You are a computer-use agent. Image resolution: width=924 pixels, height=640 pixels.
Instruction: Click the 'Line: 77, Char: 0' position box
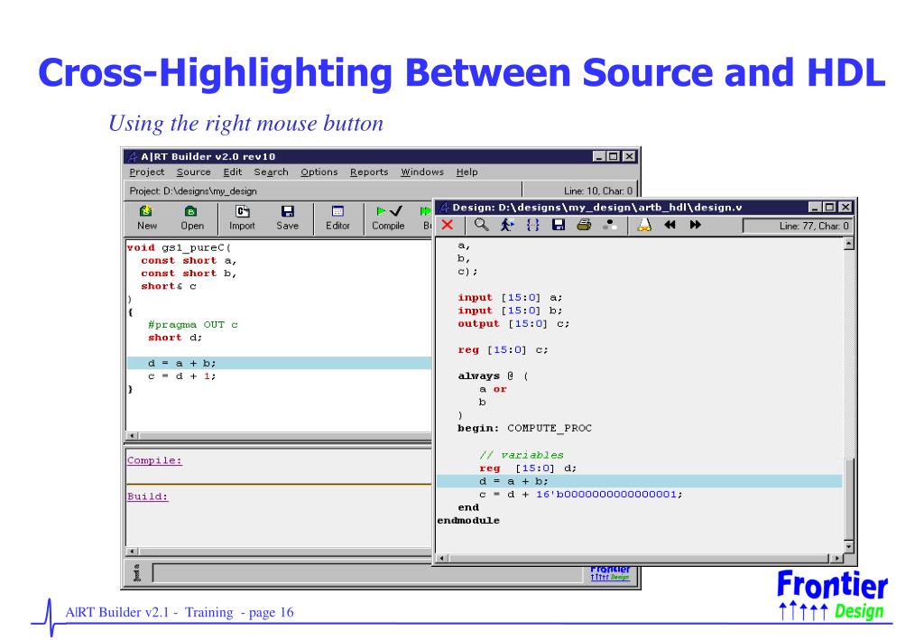coord(798,226)
